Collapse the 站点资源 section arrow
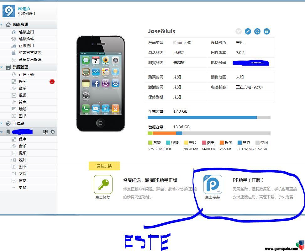Viewport: 305px width, 251px height. click(x=2, y=24)
